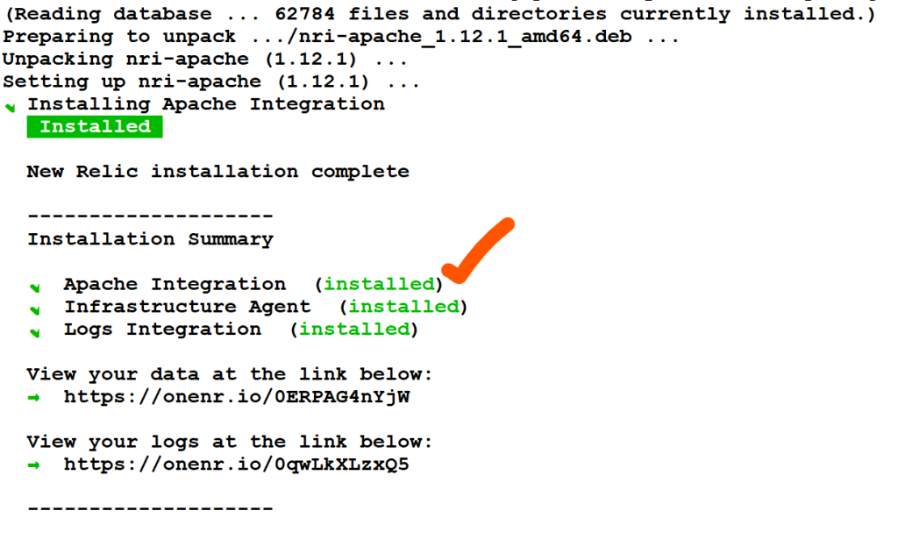Image resolution: width=898 pixels, height=539 pixels.
Task: Click the View your logs at the link text
Action: click(230, 442)
